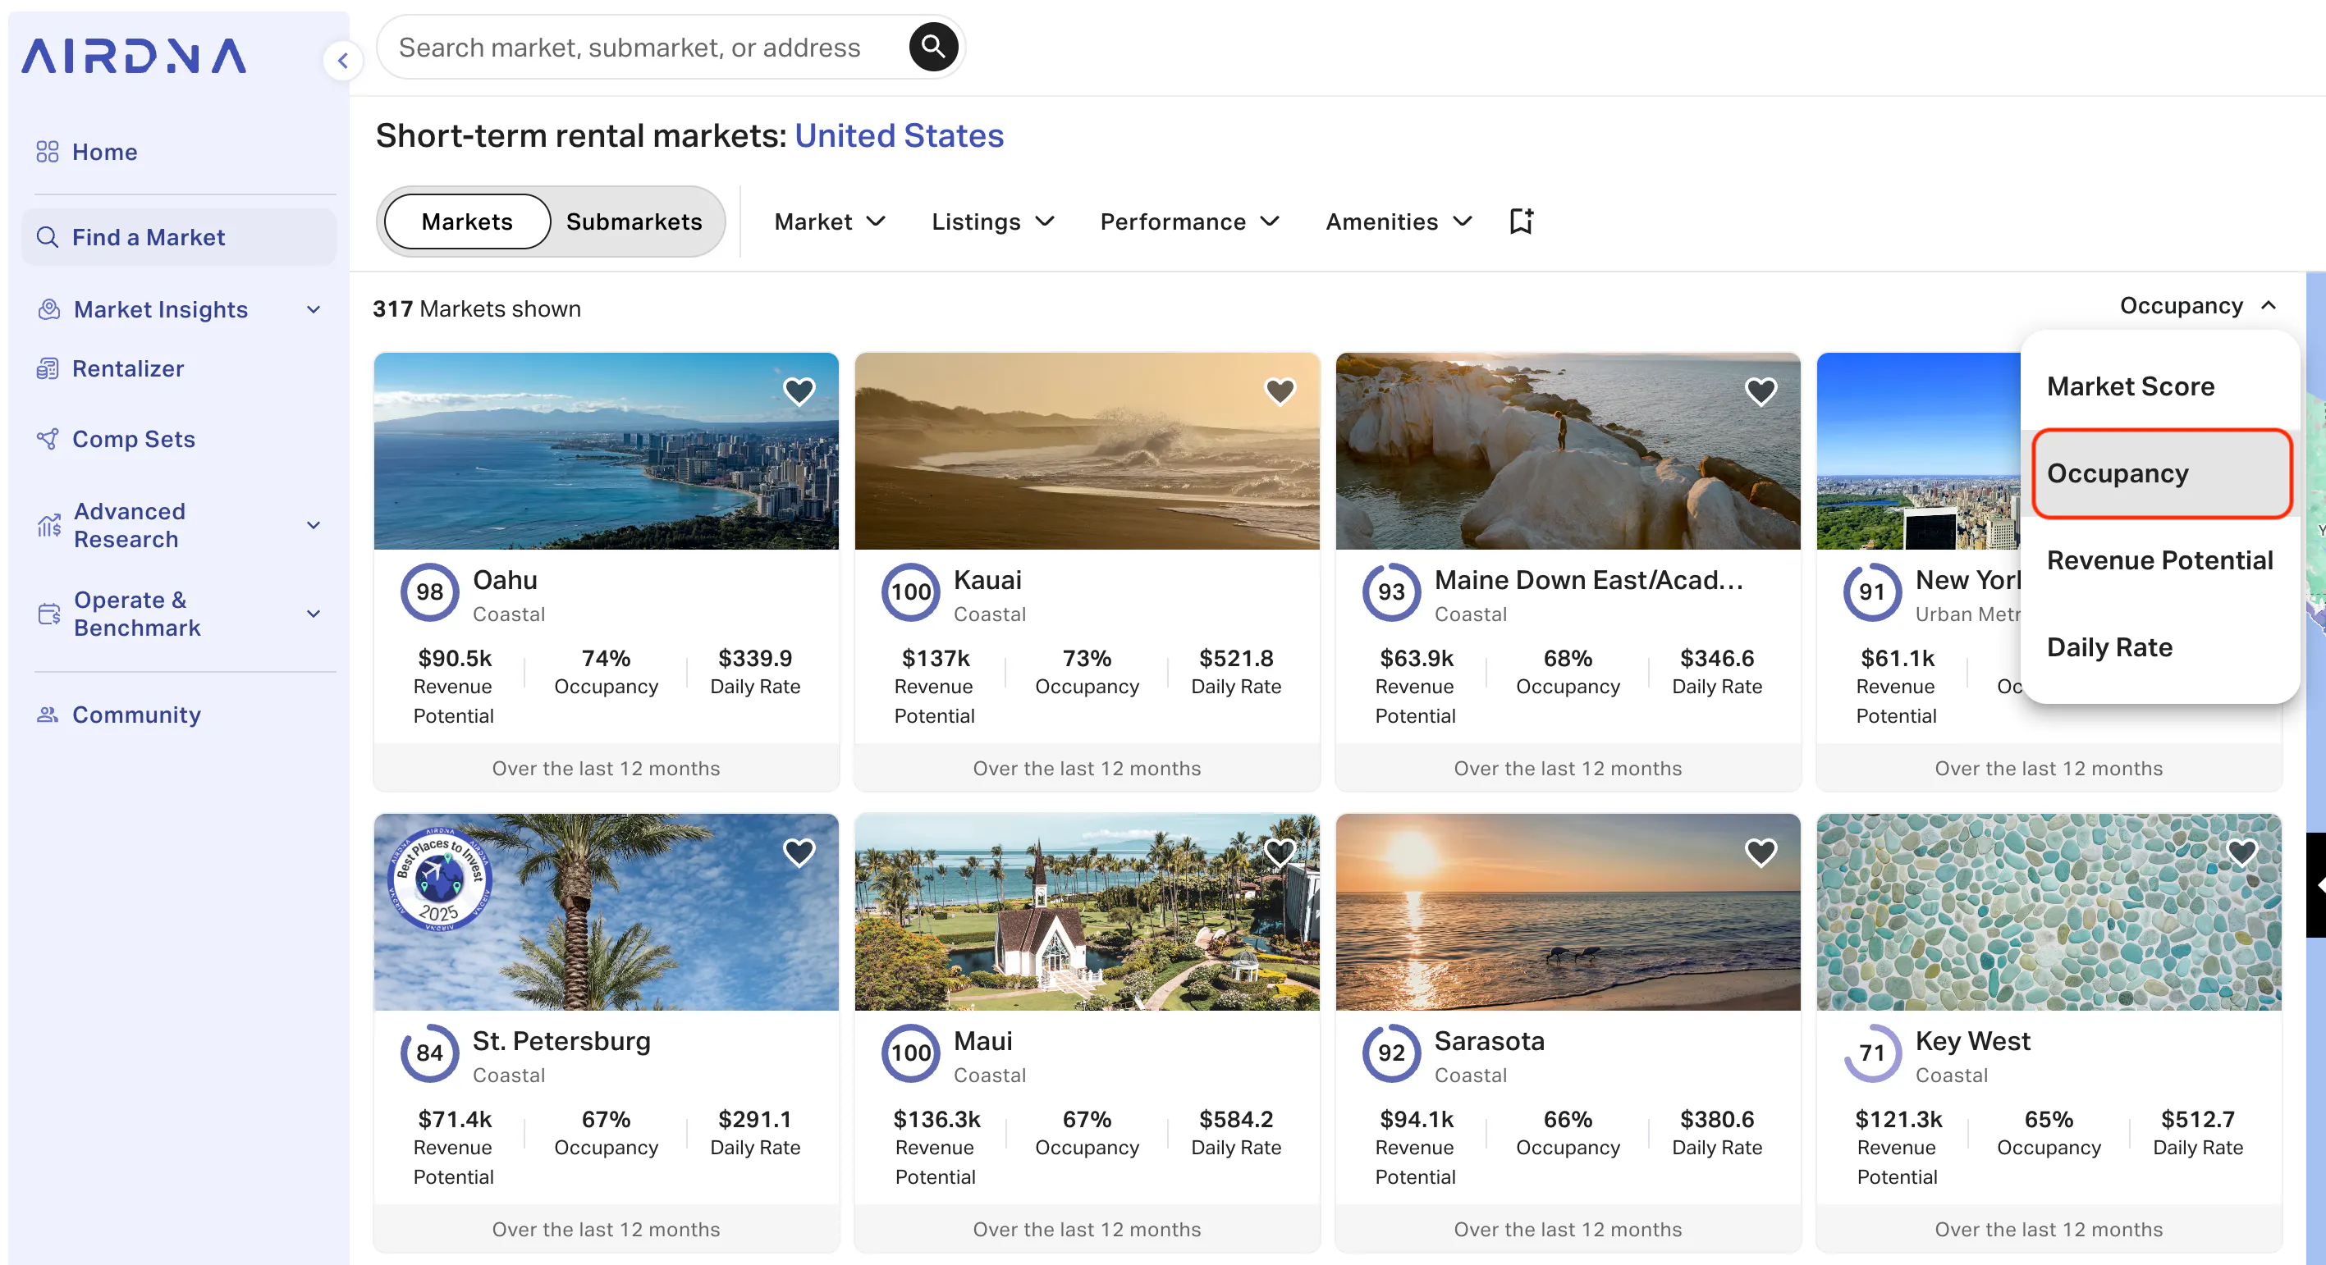
Task: Open the Kauai beach photo
Action: 1087,451
